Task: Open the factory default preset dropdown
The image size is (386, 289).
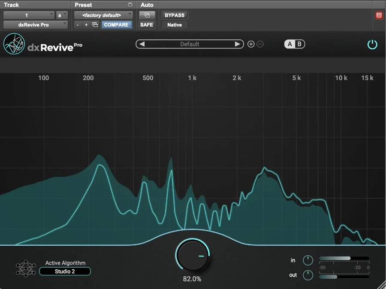Action: pos(103,15)
